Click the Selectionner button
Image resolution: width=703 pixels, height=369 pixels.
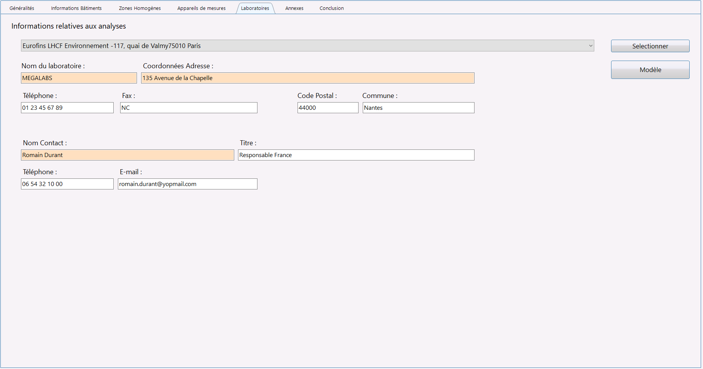pyautogui.click(x=650, y=46)
